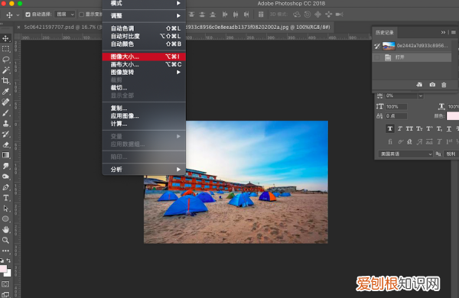Viewport: 459px width, 298px height.
Task: Swap foreground and background colors
Action: pos(8,261)
